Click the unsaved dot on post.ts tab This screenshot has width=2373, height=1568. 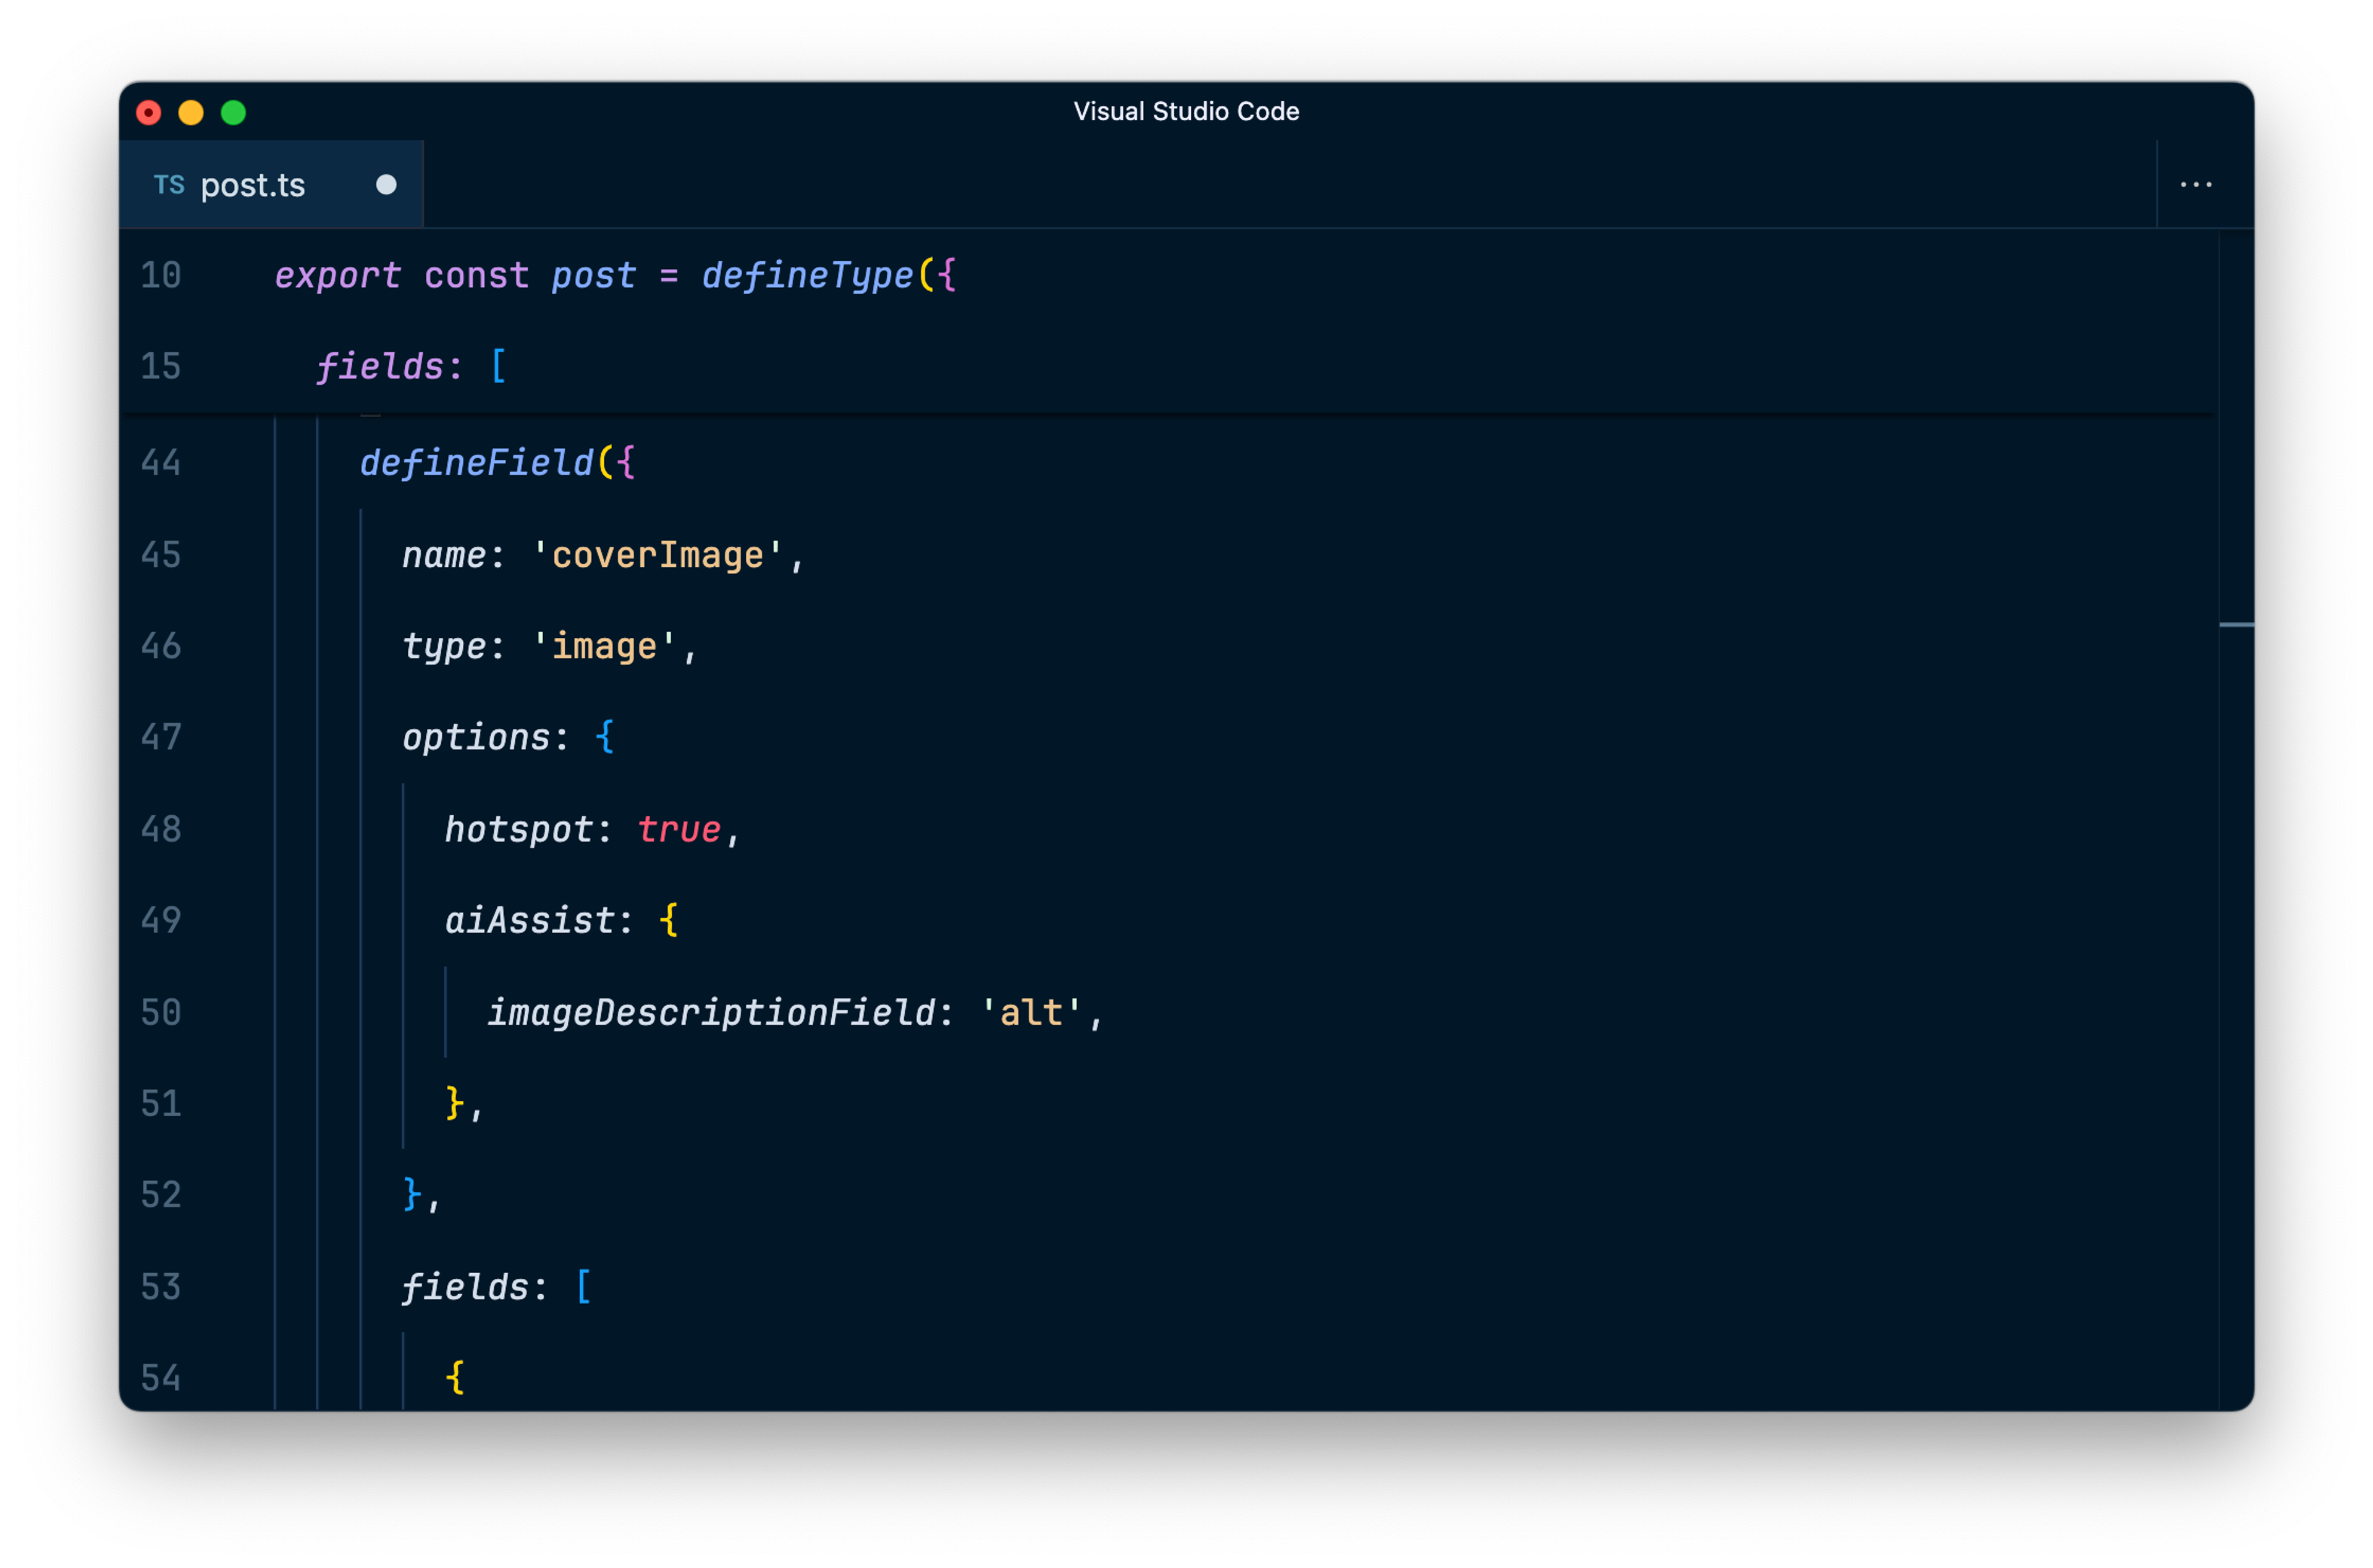pyautogui.click(x=386, y=185)
